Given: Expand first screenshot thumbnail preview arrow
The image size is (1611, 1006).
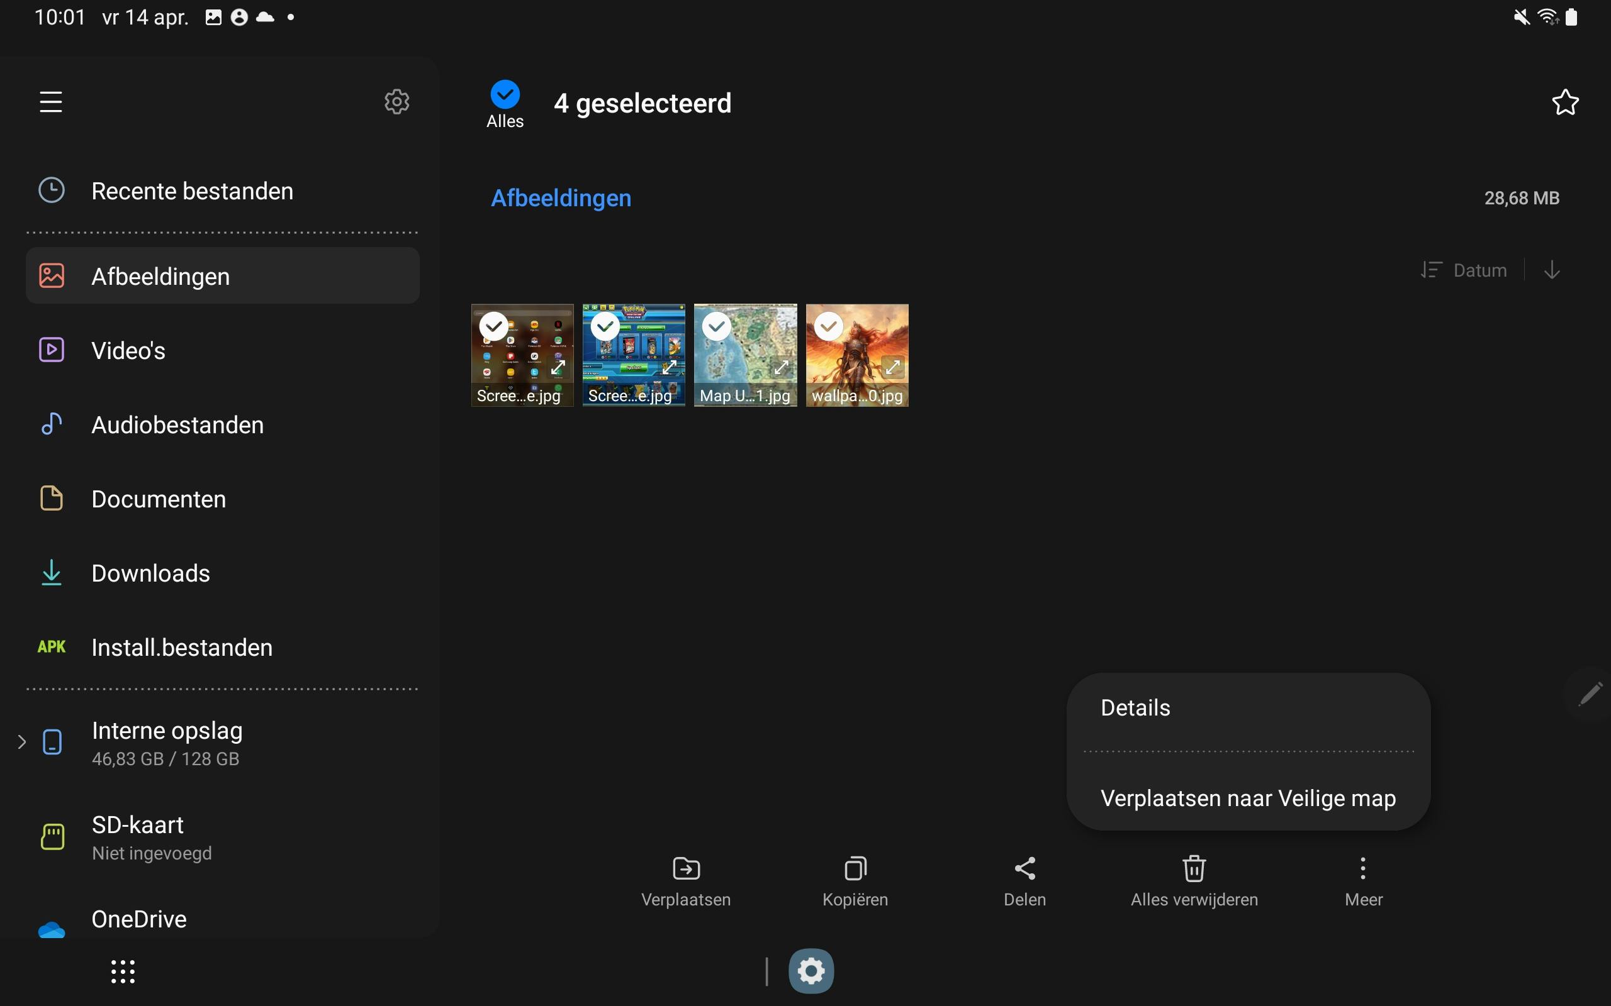Looking at the screenshot, I should [x=558, y=367].
